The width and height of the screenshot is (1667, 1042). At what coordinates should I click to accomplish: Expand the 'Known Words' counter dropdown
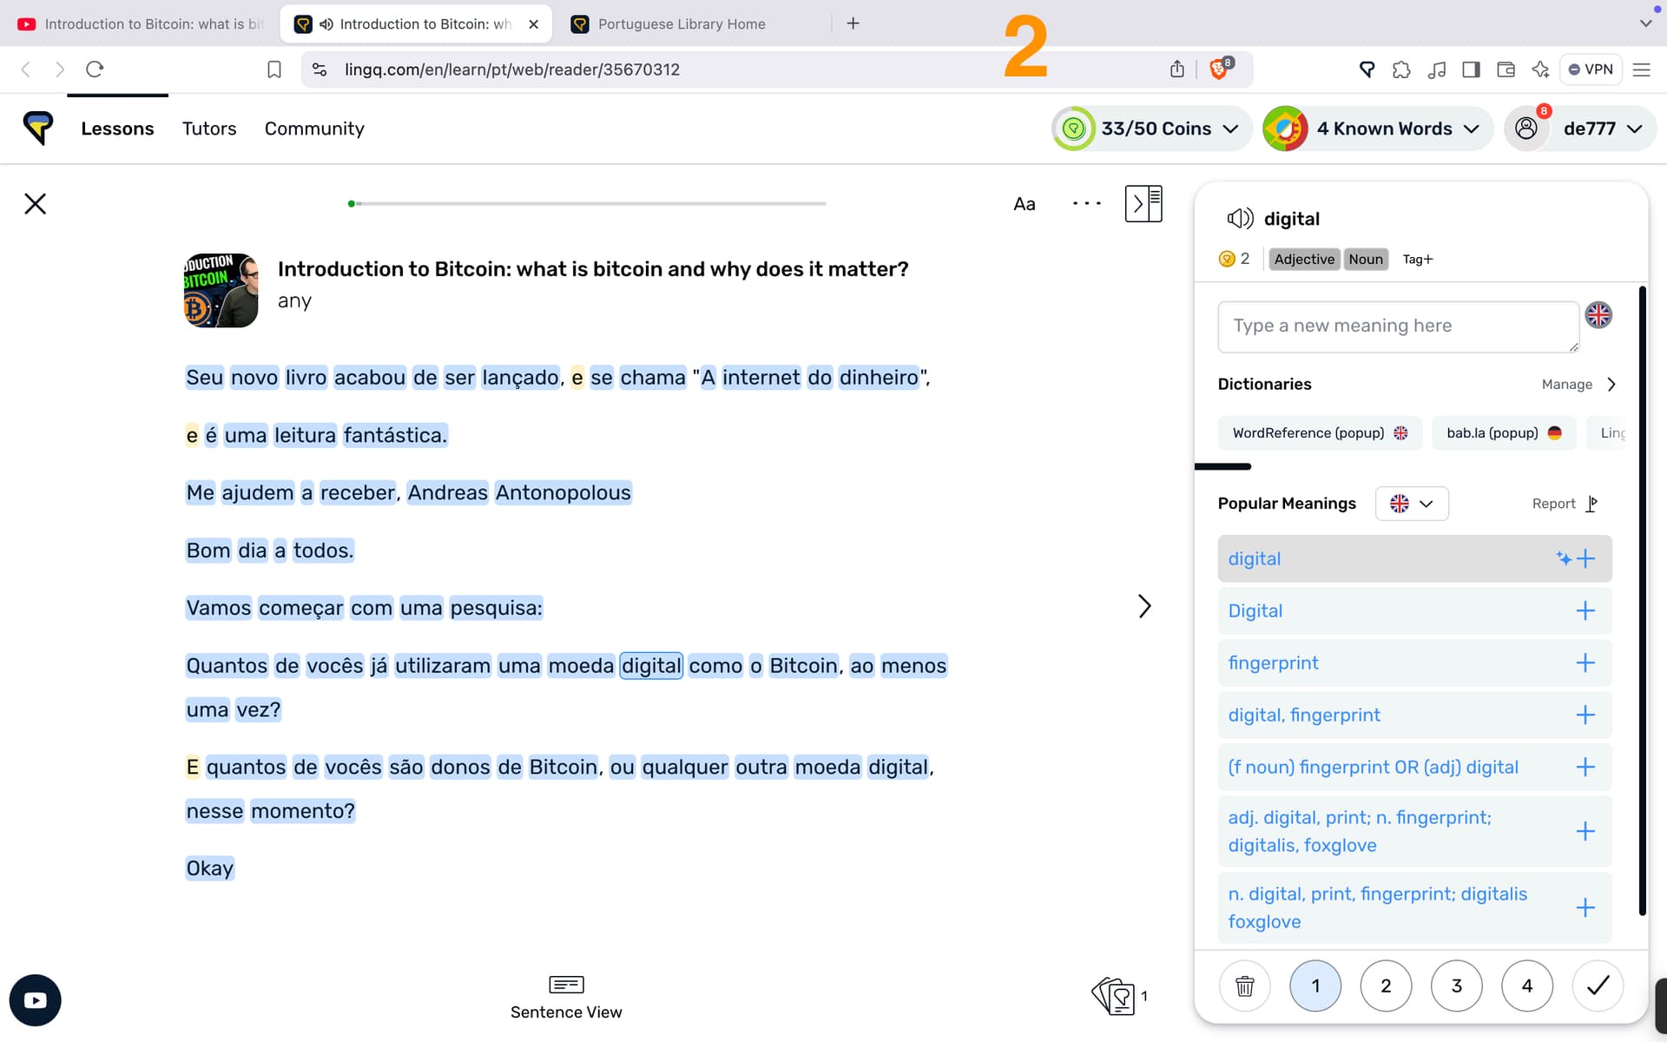point(1473,129)
